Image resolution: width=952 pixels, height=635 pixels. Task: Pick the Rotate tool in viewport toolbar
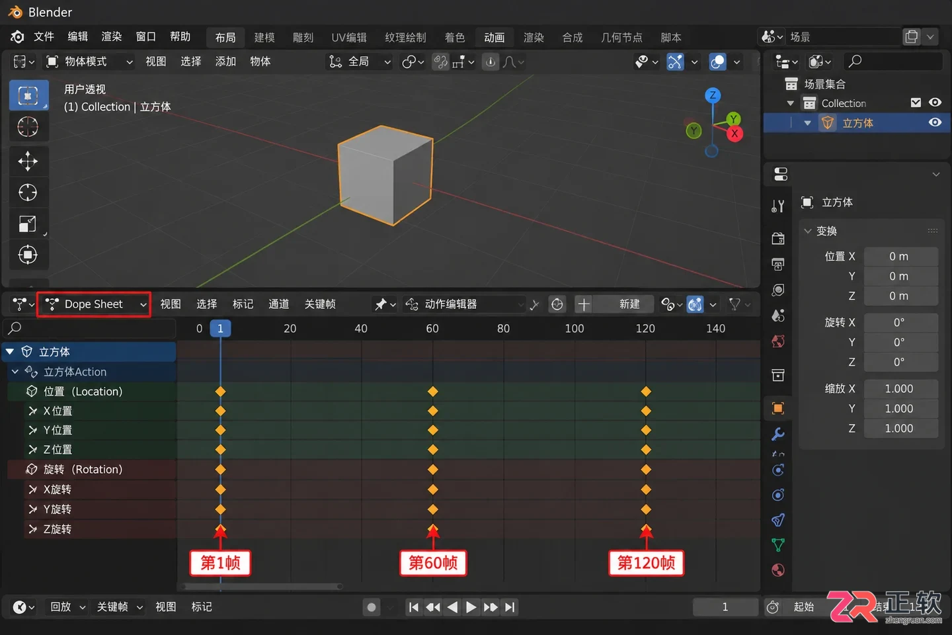(28, 192)
